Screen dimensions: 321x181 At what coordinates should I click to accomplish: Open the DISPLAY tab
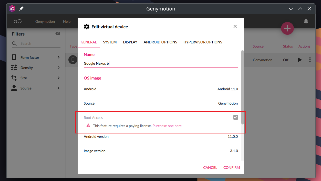pos(130,42)
